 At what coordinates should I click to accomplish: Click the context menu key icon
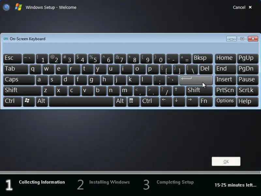coord(133,102)
